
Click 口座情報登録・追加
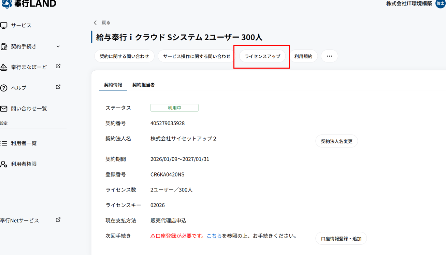pos(341,238)
